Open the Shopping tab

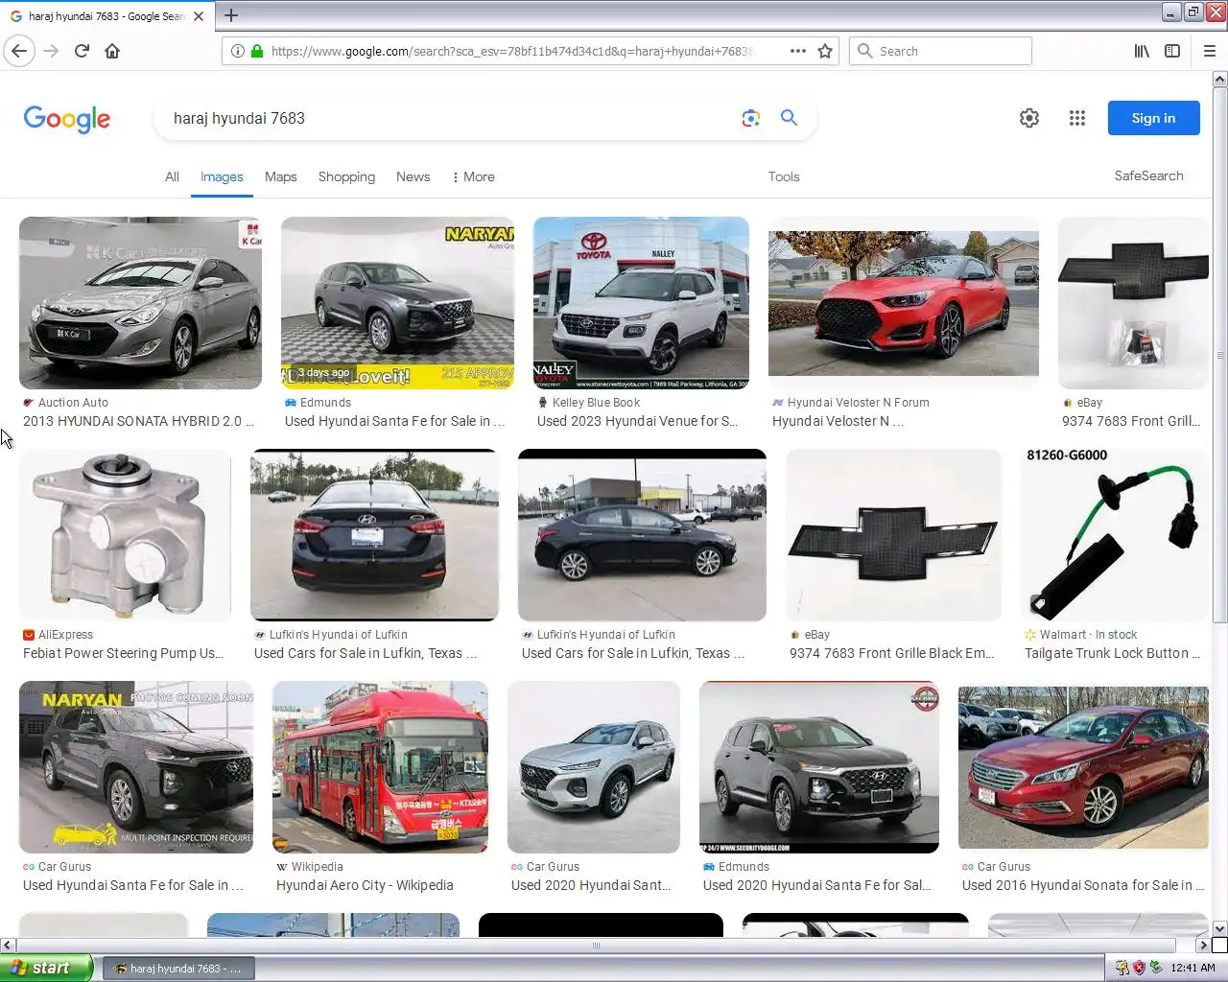(346, 176)
